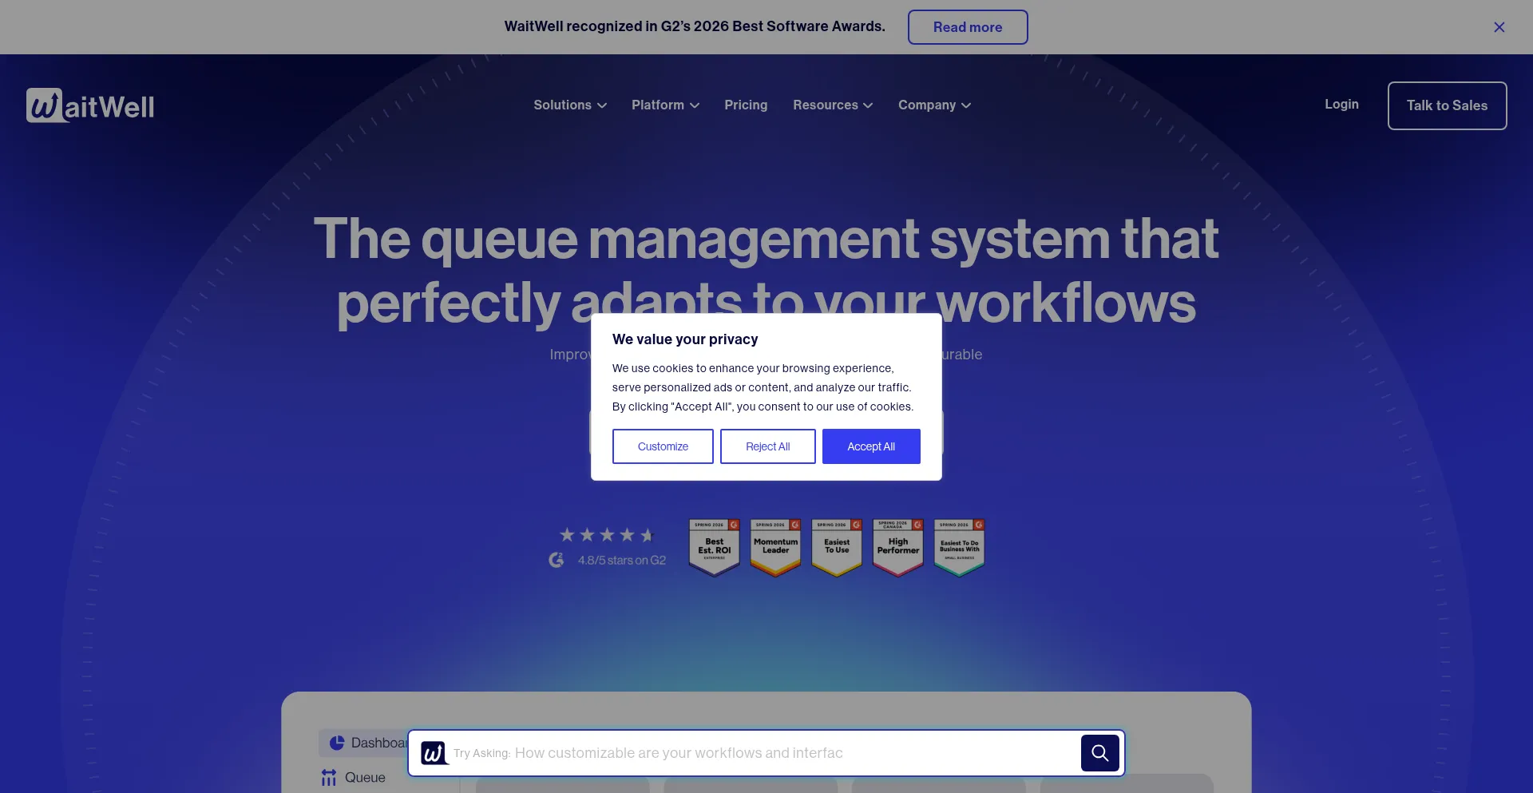This screenshot has width=1533, height=793.
Task: Click the Read more button
Action: tap(968, 27)
